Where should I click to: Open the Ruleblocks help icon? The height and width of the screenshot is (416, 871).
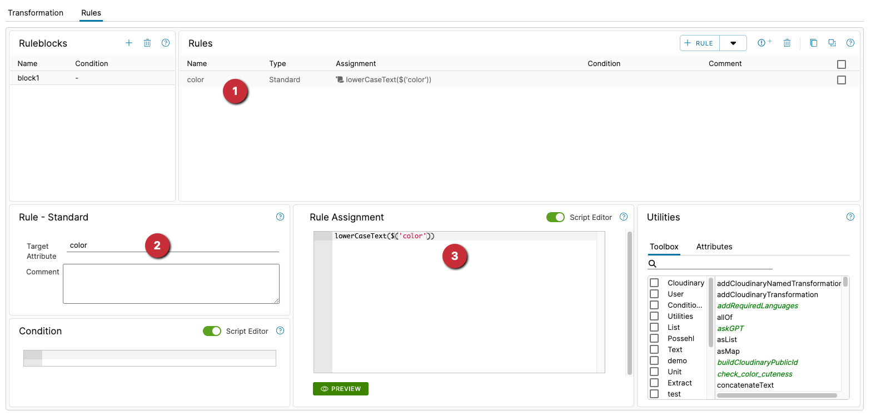click(166, 43)
